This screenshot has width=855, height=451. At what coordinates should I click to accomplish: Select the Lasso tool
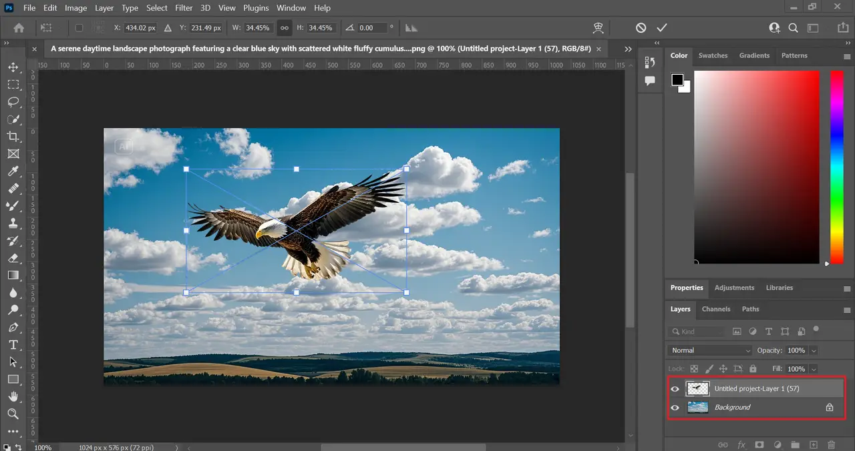tap(13, 101)
